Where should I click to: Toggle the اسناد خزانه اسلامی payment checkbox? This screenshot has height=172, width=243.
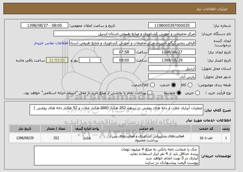click(x=150, y=93)
